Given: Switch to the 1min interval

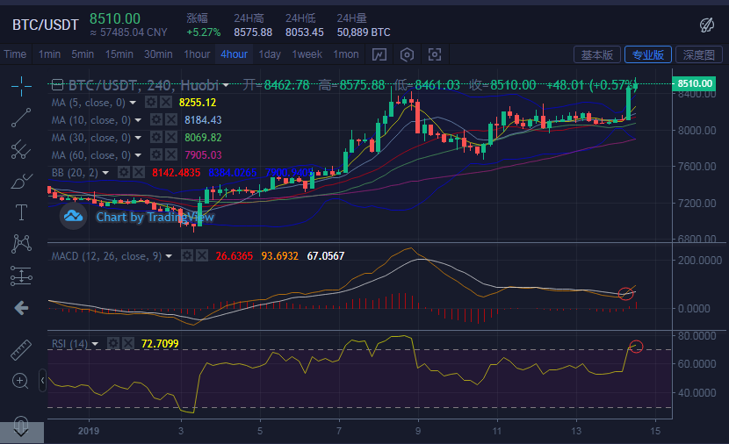Looking at the screenshot, I should click(x=49, y=54).
